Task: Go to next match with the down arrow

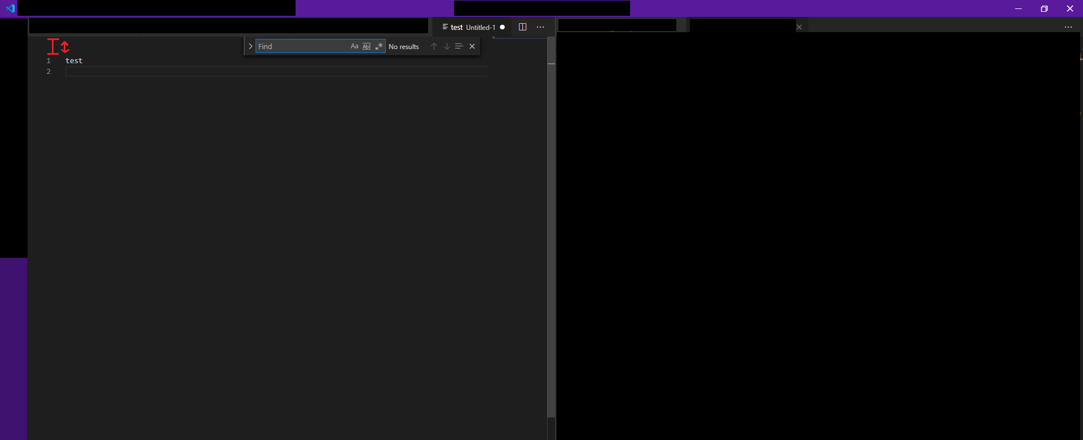Action: (447, 46)
